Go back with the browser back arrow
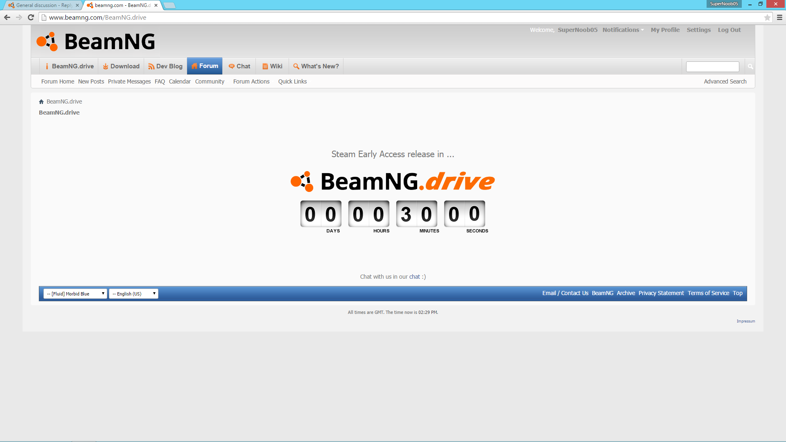 (x=7, y=17)
